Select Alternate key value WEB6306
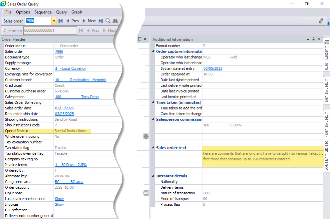The image size is (330, 219). click(x=62, y=176)
